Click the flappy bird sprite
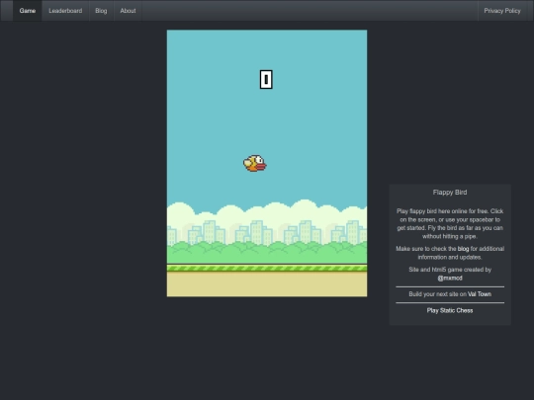Screen dimensions: 534x400 pos(255,163)
